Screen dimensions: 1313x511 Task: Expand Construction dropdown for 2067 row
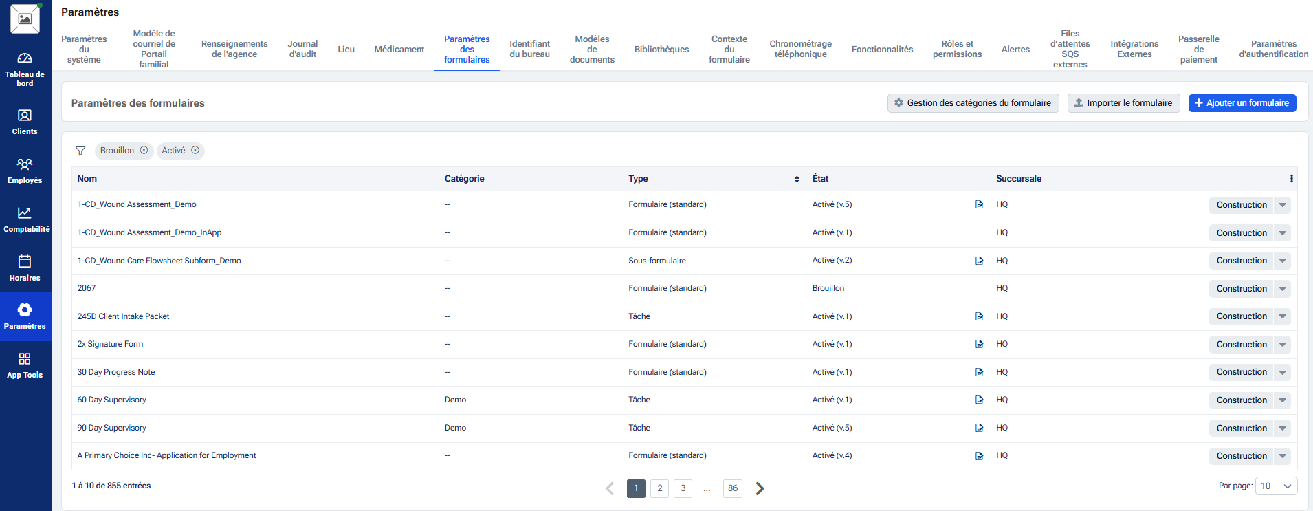click(1282, 289)
